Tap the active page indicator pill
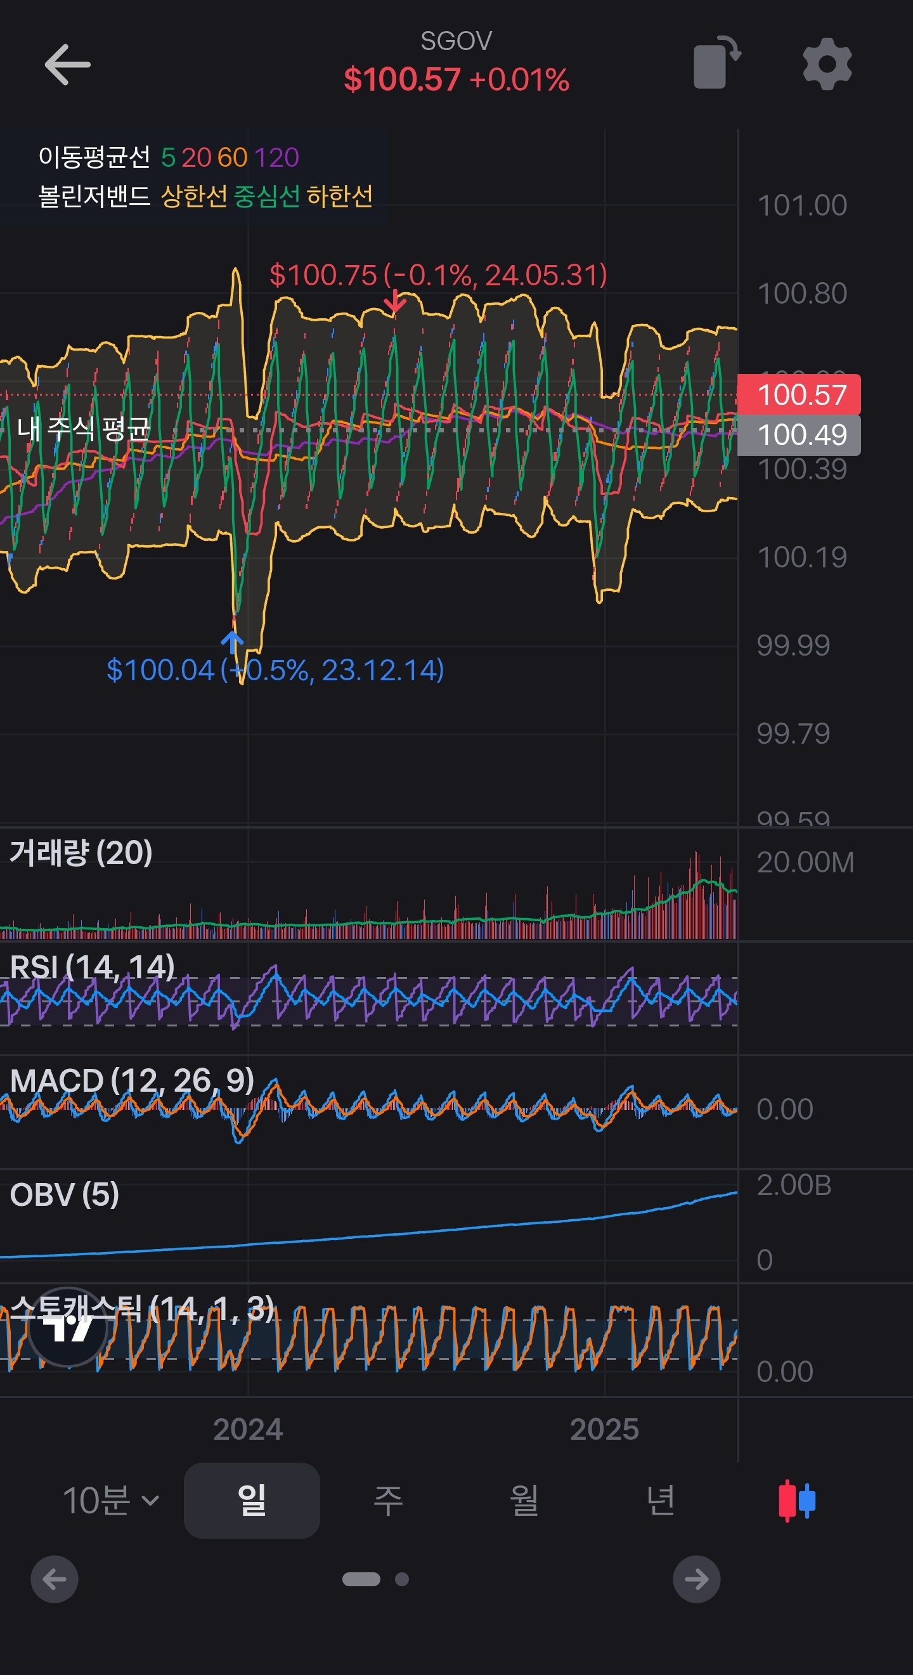Viewport: 913px width, 1675px height. tap(361, 1579)
